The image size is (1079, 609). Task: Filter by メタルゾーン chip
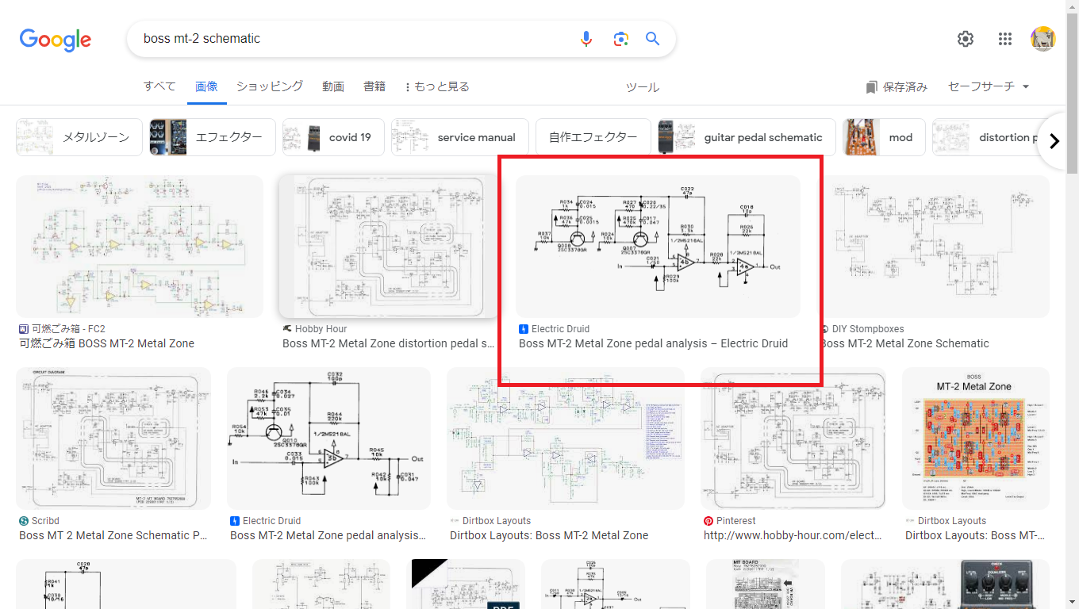(79, 137)
